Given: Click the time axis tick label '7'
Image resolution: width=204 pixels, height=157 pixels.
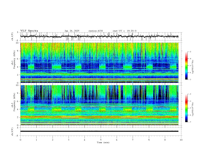Looking at the screenshot, I should (133, 140).
